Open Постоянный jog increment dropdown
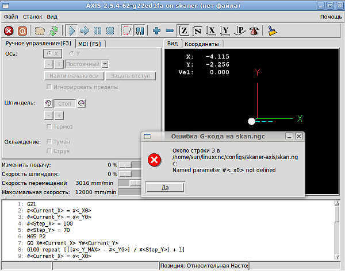345x271 pixels. [x=105, y=64]
